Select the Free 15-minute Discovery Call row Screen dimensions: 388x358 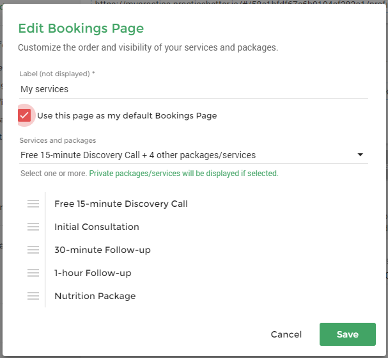coord(121,204)
